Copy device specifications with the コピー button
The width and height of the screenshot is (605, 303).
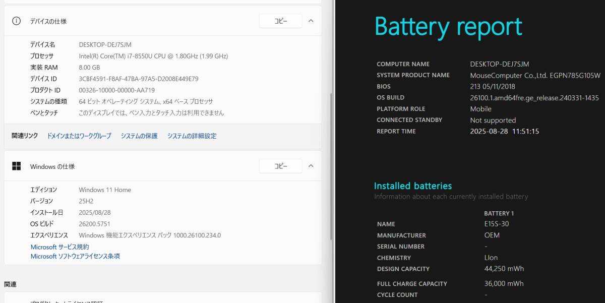pos(280,21)
